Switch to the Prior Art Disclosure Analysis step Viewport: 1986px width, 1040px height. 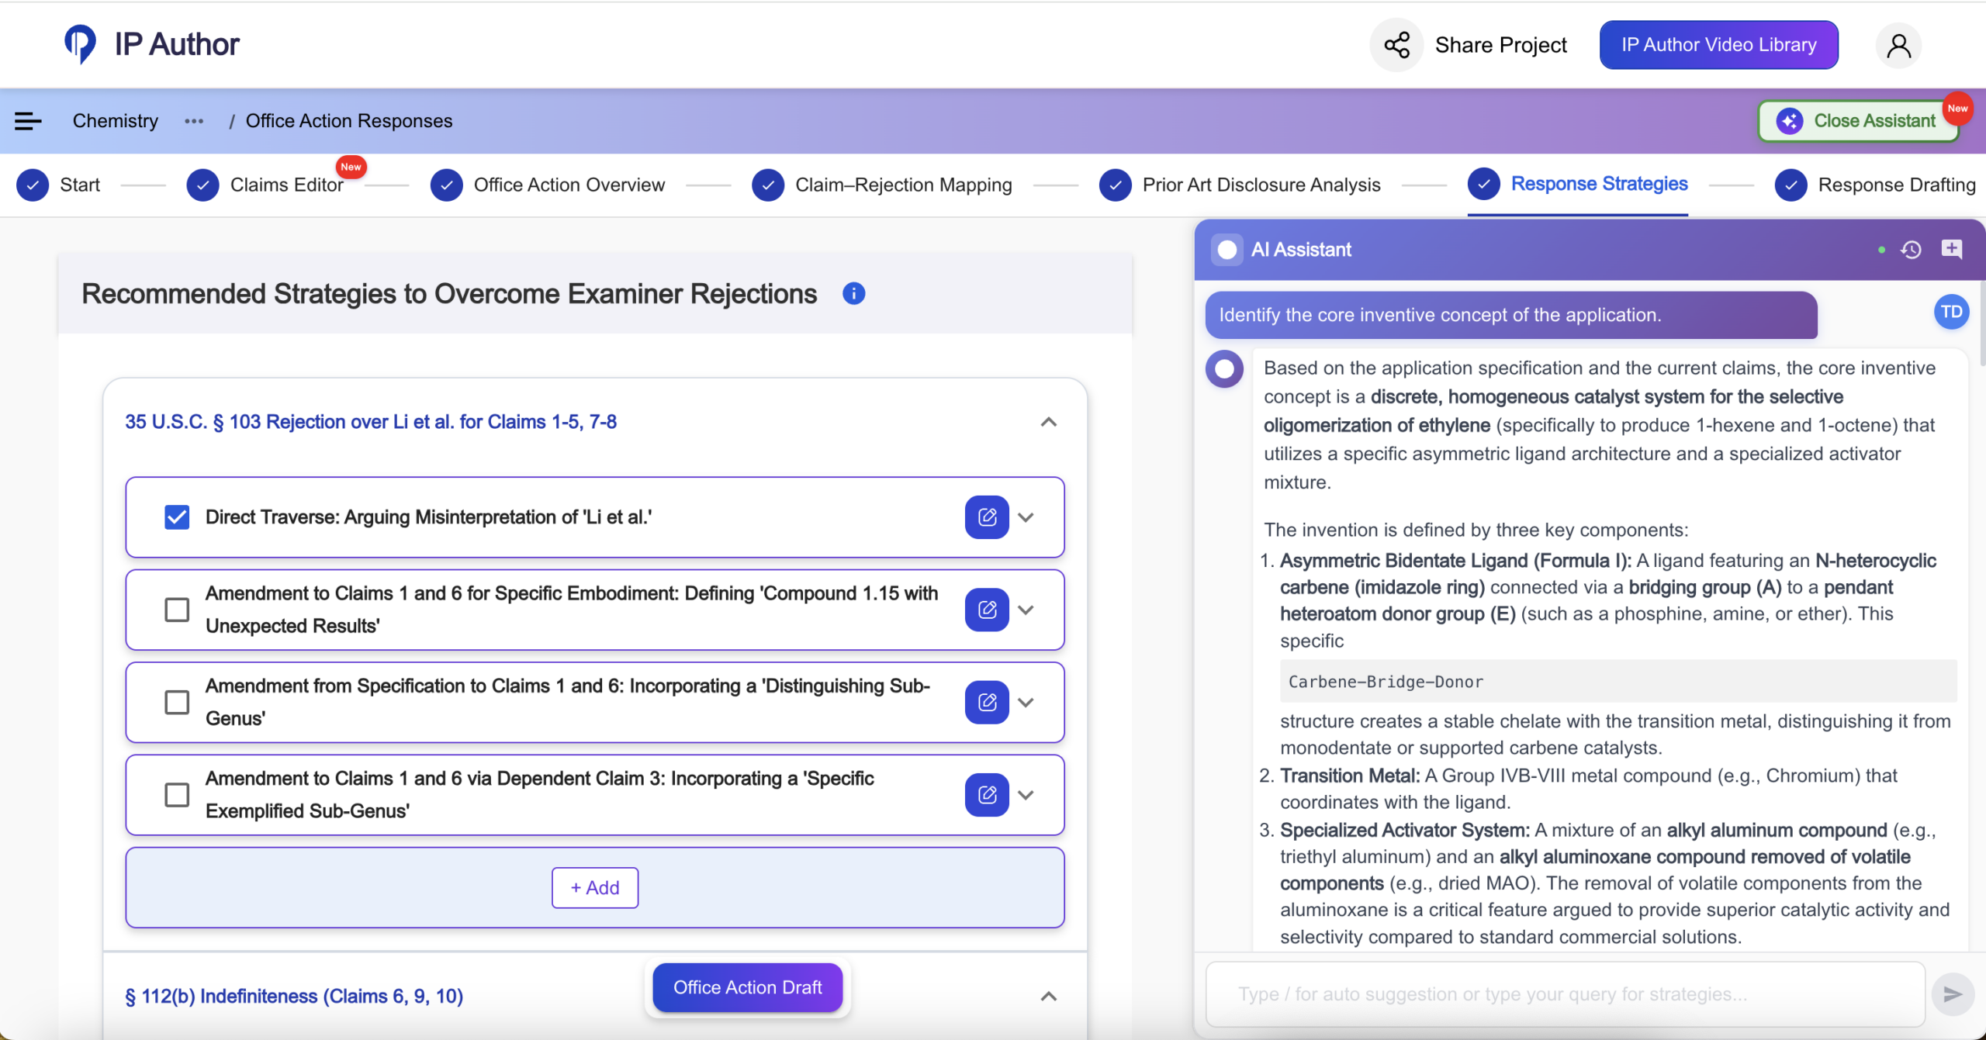pos(1261,185)
